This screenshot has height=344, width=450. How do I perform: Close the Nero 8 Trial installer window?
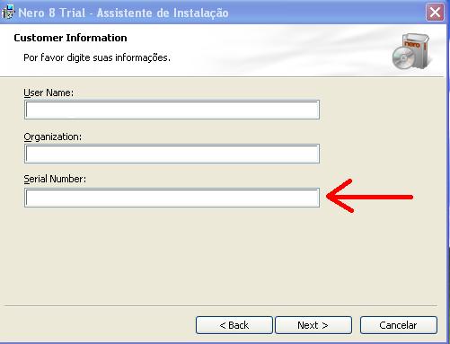tap(435, 13)
